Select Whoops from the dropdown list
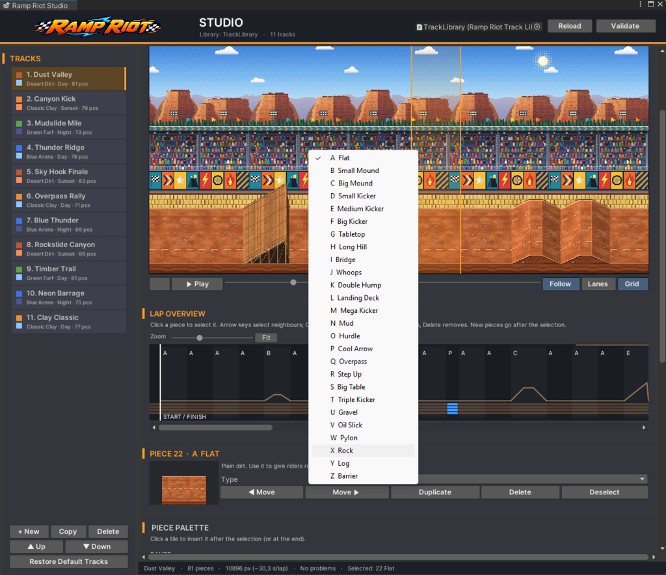This screenshot has width=666, height=575. (x=363, y=273)
